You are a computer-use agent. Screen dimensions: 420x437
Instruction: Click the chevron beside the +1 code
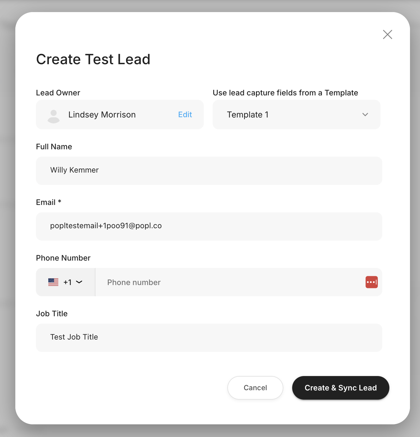[x=79, y=282]
